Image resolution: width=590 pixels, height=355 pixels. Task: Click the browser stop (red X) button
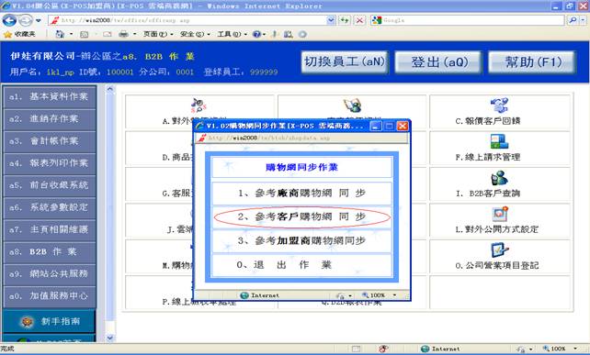(359, 20)
